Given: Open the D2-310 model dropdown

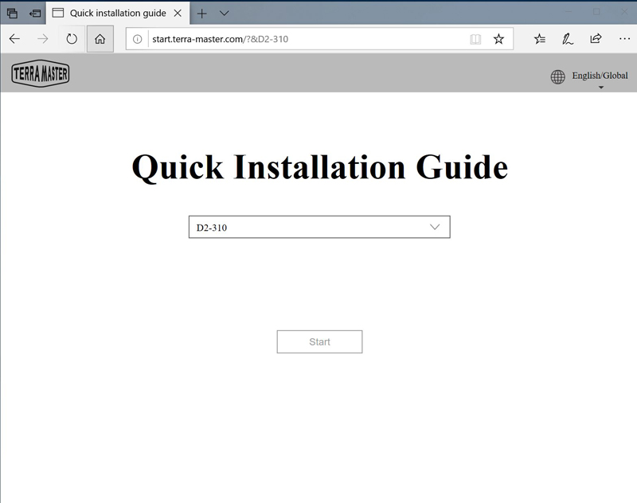Looking at the screenshot, I should [319, 227].
